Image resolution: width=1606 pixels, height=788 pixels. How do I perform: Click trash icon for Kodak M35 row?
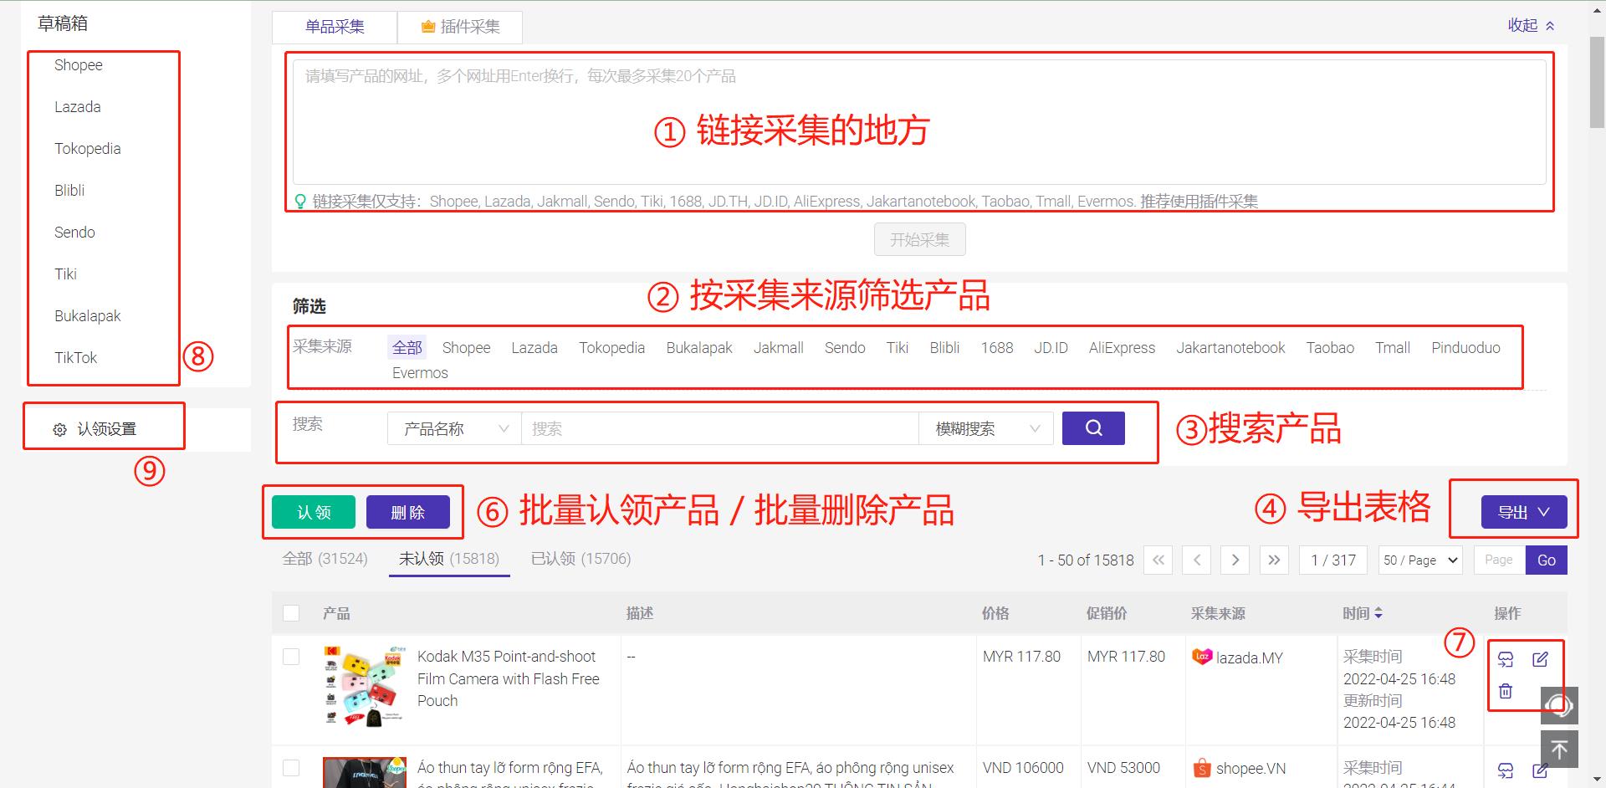click(1506, 691)
